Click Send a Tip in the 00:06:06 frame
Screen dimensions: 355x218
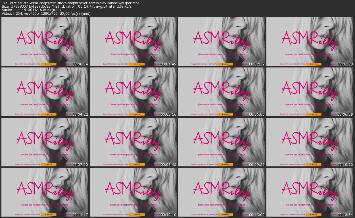[225, 114]
